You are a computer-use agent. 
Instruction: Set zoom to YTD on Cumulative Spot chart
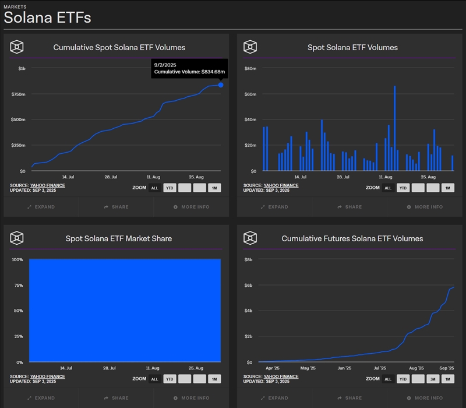click(x=170, y=188)
